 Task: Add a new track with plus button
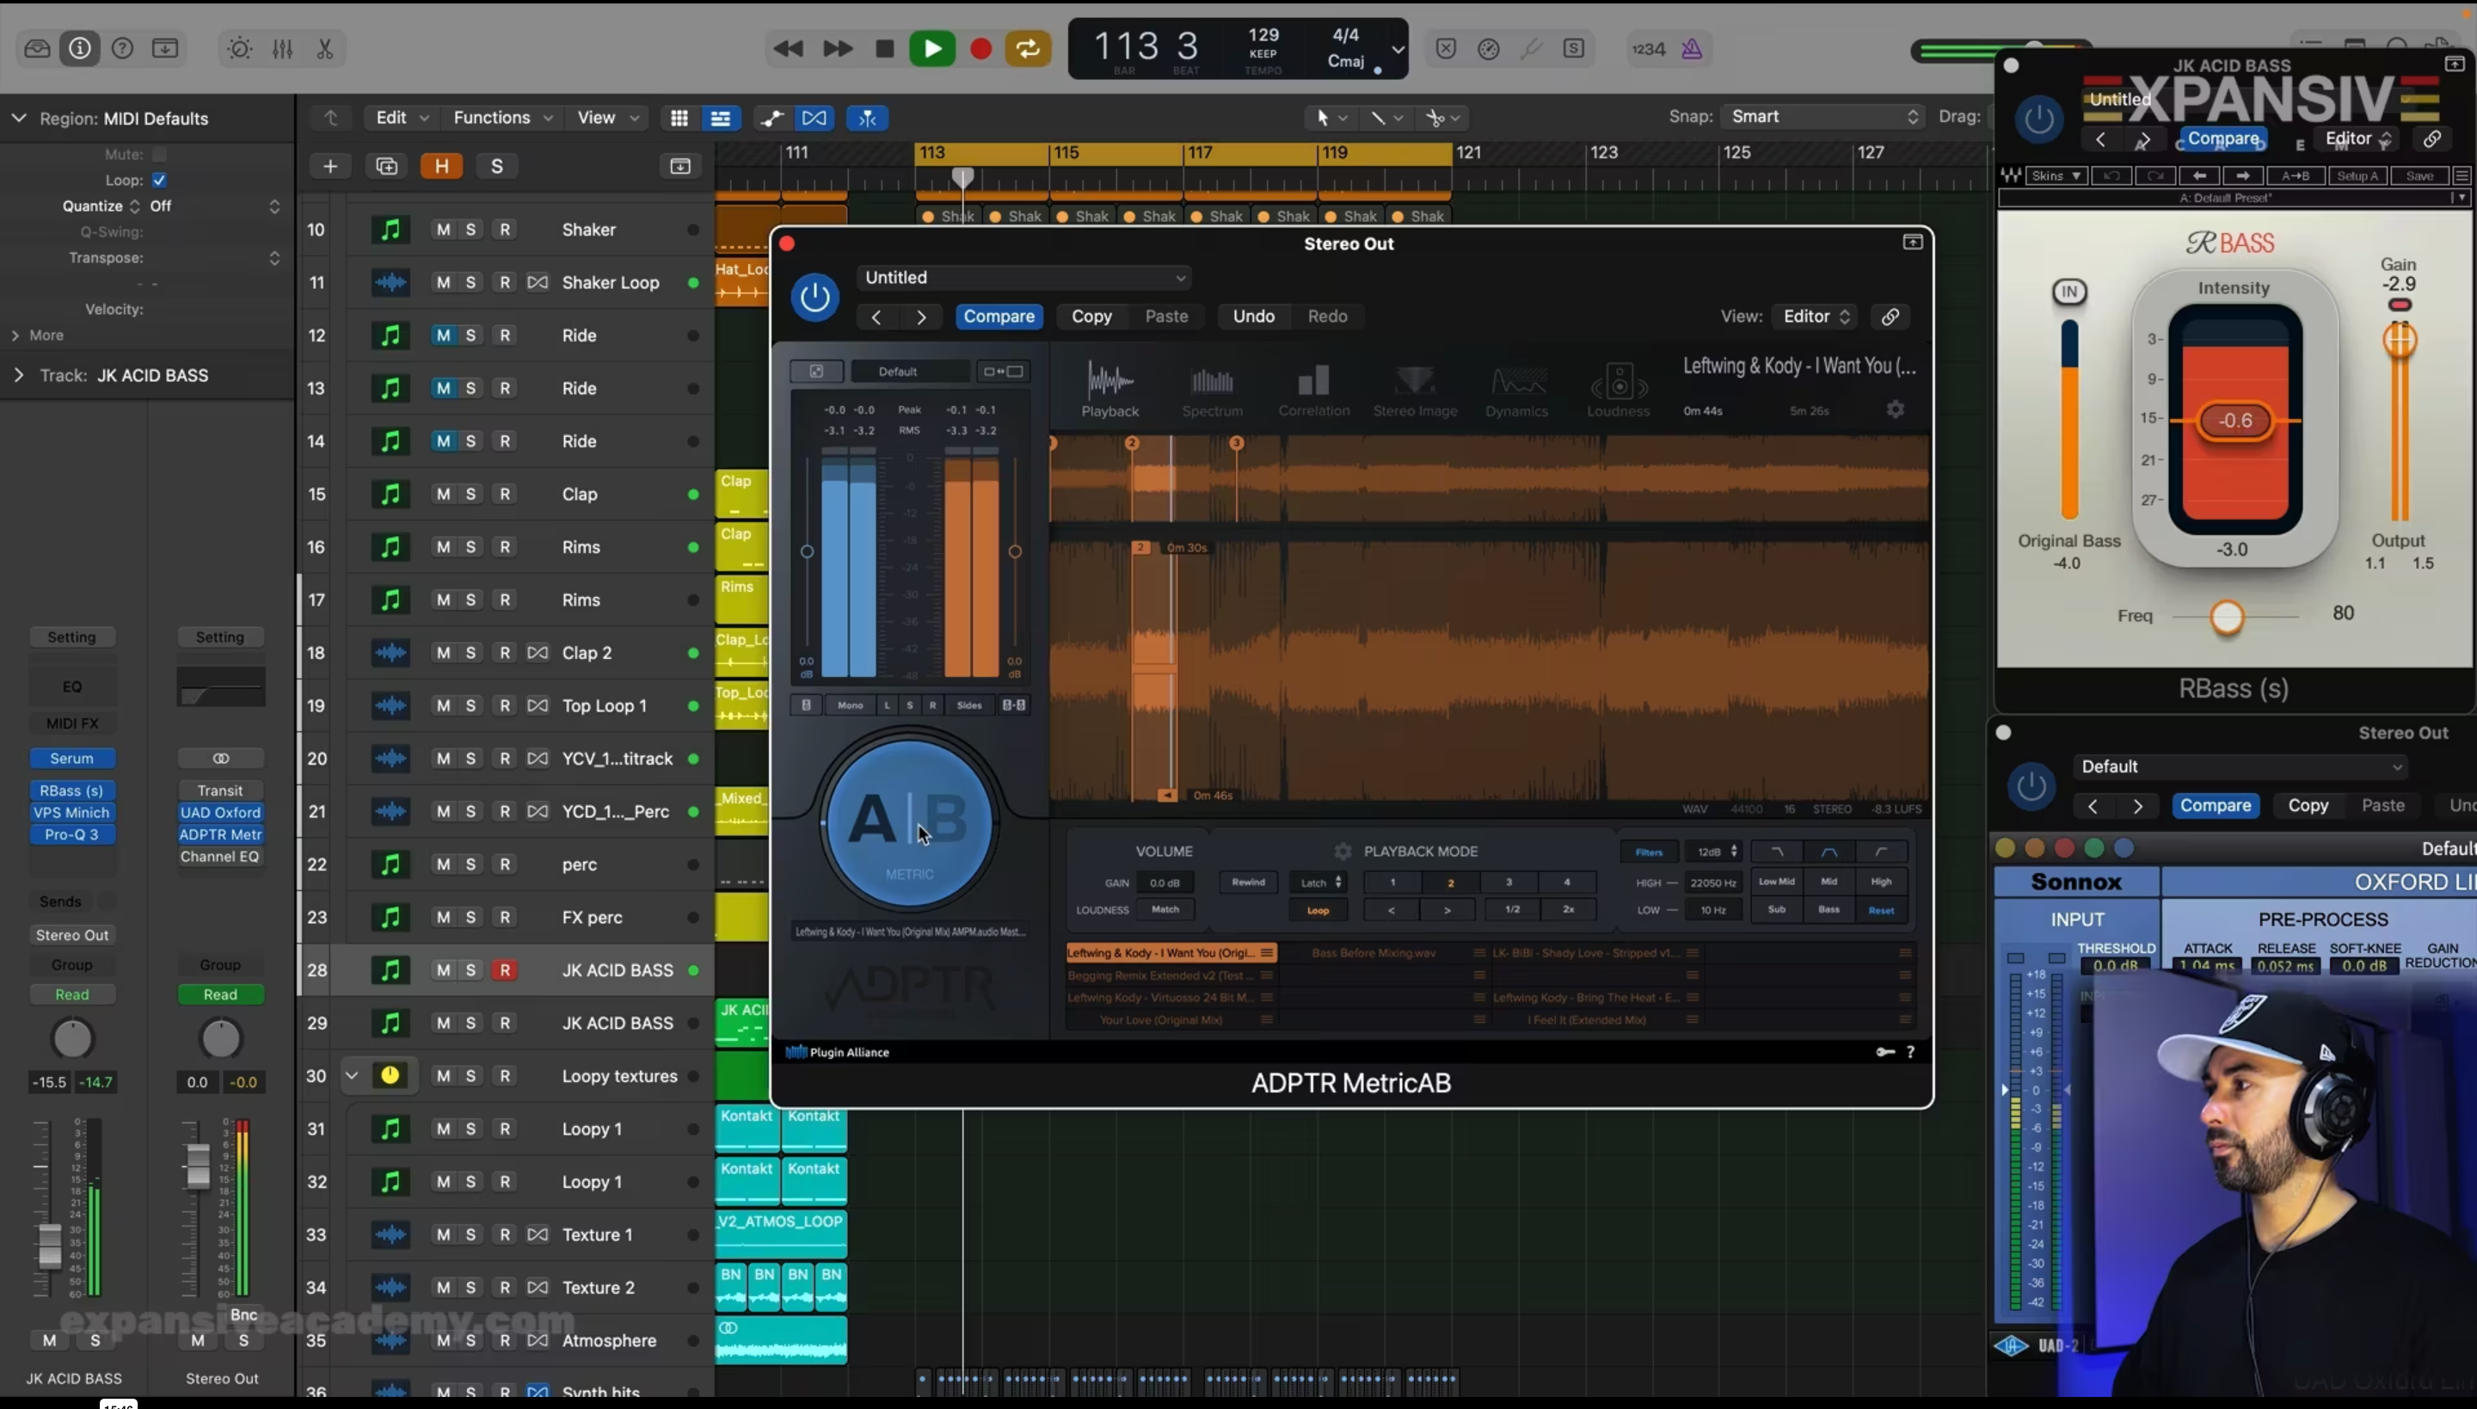(x=330, y=167)
